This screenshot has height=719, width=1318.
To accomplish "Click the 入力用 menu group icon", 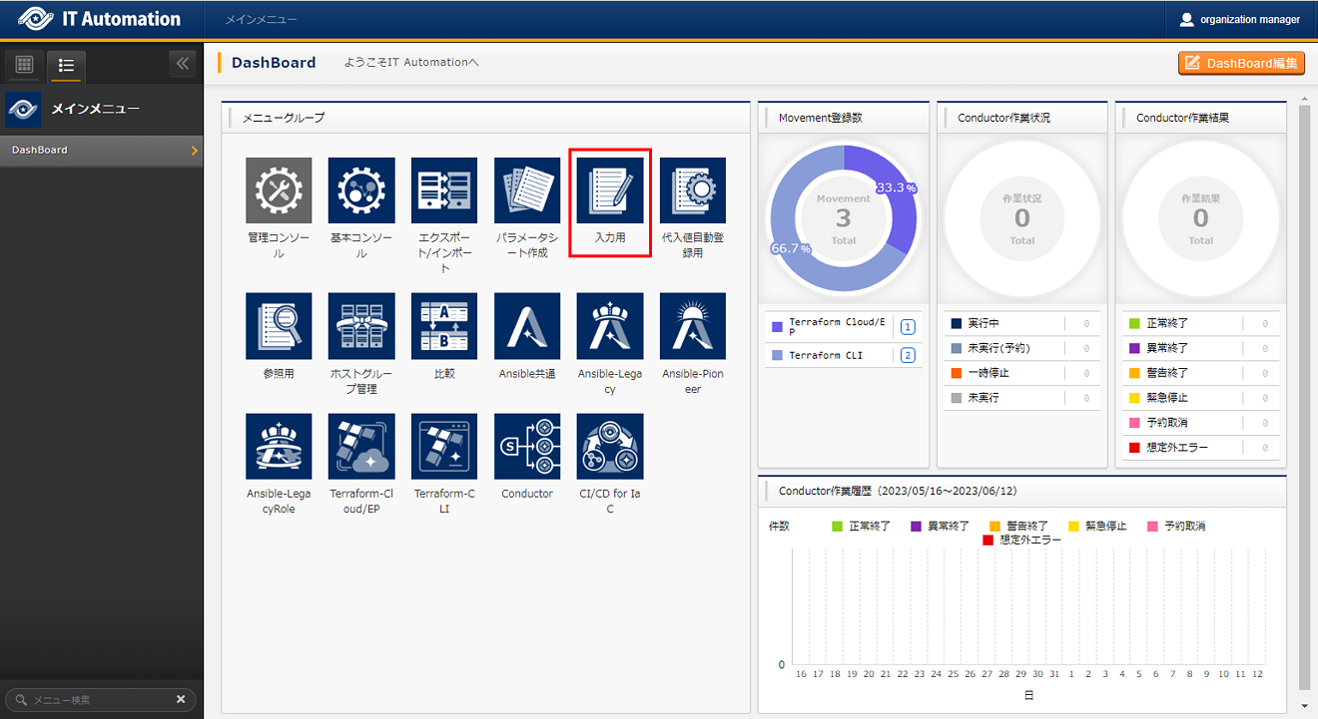I will tap(610, 190).
